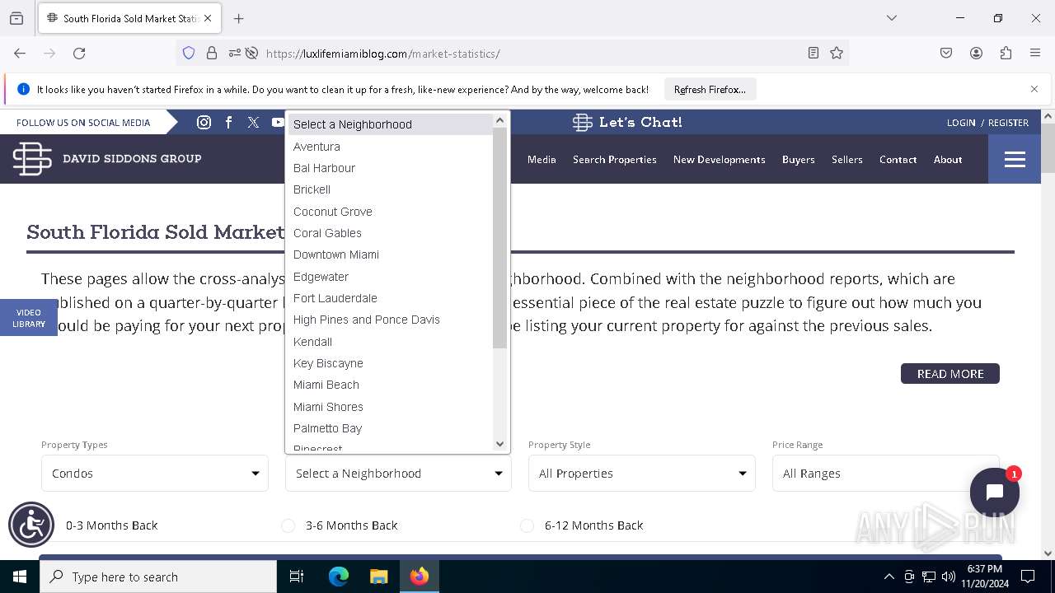Choose Downtown Miami from the neighborhood list
The width and height of the screenshot is (1055, 593).
click(x=389, y=254)
